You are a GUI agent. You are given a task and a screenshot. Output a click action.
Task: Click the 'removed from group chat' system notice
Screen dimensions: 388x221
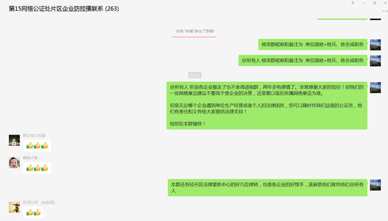click(x=195, y=31)
